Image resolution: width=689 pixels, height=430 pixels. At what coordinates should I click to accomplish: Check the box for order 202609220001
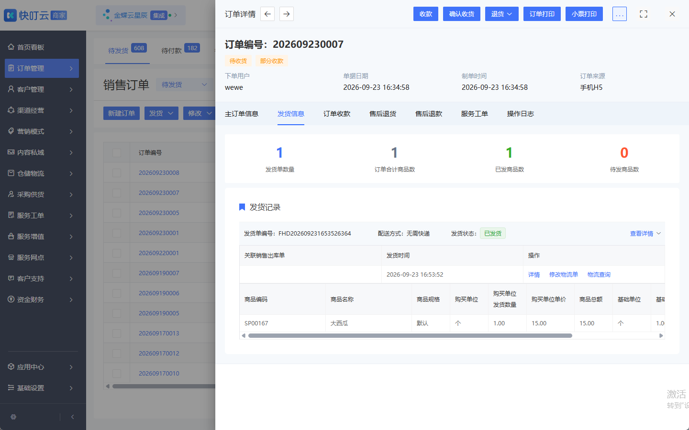click(117, 253)
